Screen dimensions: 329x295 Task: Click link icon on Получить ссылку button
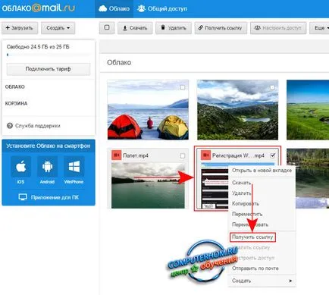click(x=200, y=27)
